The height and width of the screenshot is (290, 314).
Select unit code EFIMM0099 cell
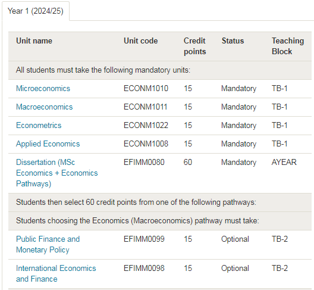pyautogui.click(x=144, y=239)
